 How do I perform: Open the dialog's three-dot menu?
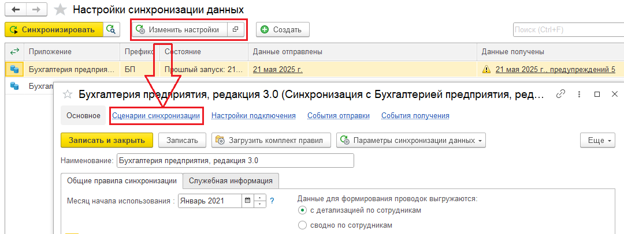tap(580, 94)
